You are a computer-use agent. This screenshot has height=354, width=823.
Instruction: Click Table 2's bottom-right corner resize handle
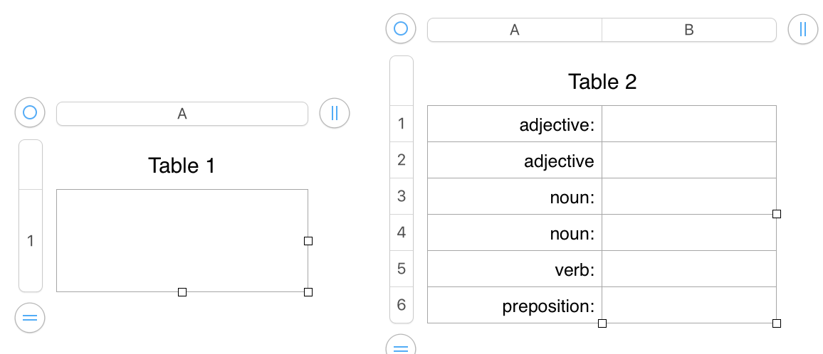[x=777, y=323]
